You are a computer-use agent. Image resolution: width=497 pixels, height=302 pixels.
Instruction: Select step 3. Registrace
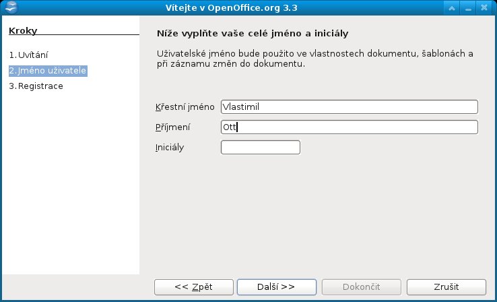coord(36,86)
